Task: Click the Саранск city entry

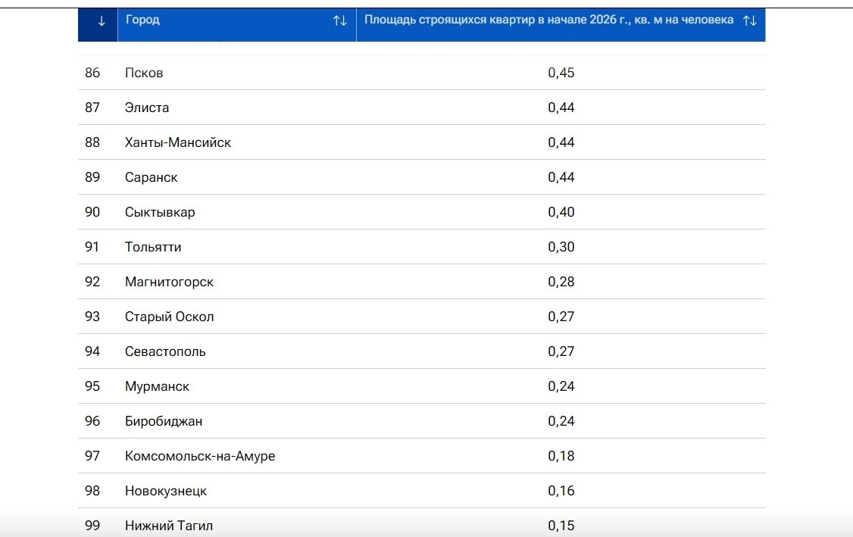Action: click(x=152, y=177)
